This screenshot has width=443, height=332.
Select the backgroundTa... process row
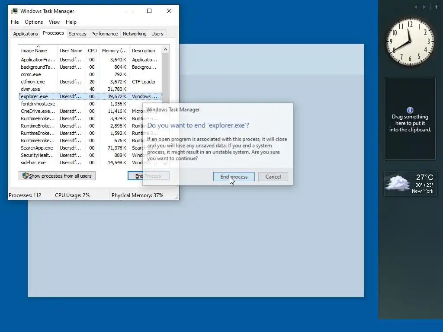click(90, 67)
